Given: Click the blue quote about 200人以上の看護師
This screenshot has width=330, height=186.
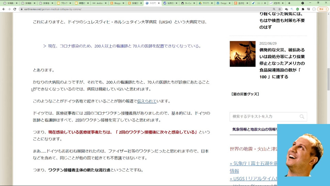Looking at the screenshot, I should (x=122, y=46).
